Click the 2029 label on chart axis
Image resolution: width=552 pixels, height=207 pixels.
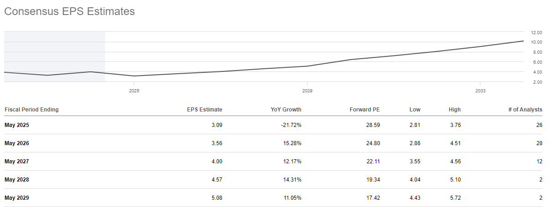[x=307, y=91]
